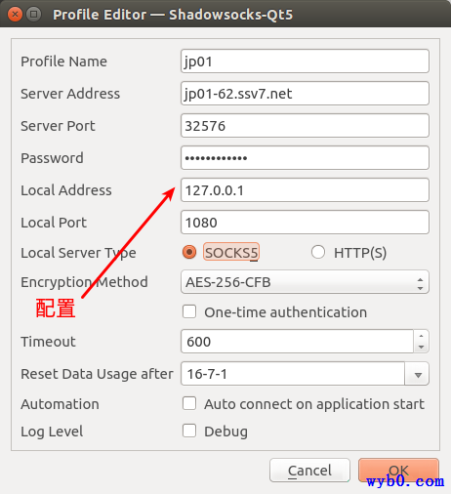Enable Auto connect on application start
Image resolution: width=451 pixels, height=494 pixels.
pyautogui.click(x=189, y=403)
